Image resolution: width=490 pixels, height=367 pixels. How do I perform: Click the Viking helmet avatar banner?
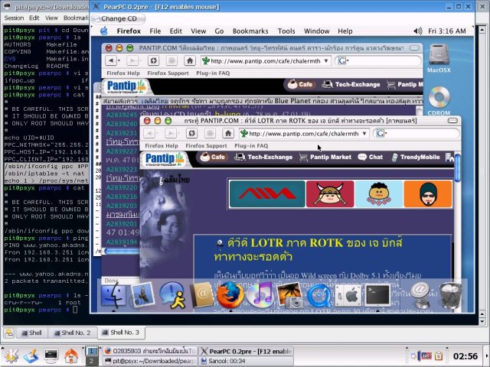coord(330,193)
